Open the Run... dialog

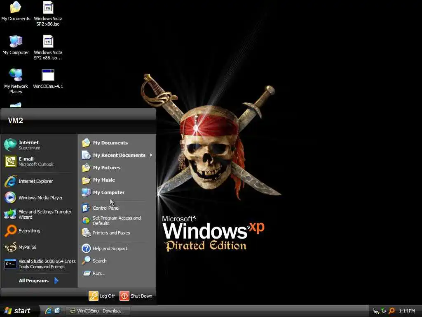pos(117,273)
